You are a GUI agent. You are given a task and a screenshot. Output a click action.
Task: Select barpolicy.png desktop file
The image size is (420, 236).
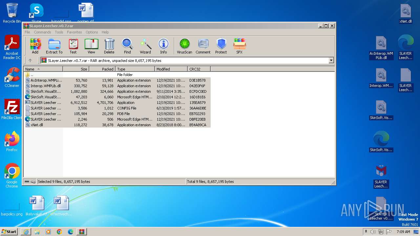tap(12, 208)
